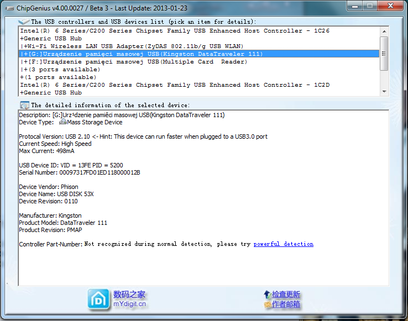The height and width of the screenshot is (321, 408).
Task: Click the Current Speed: High Speed line
Action: point(55,144)
